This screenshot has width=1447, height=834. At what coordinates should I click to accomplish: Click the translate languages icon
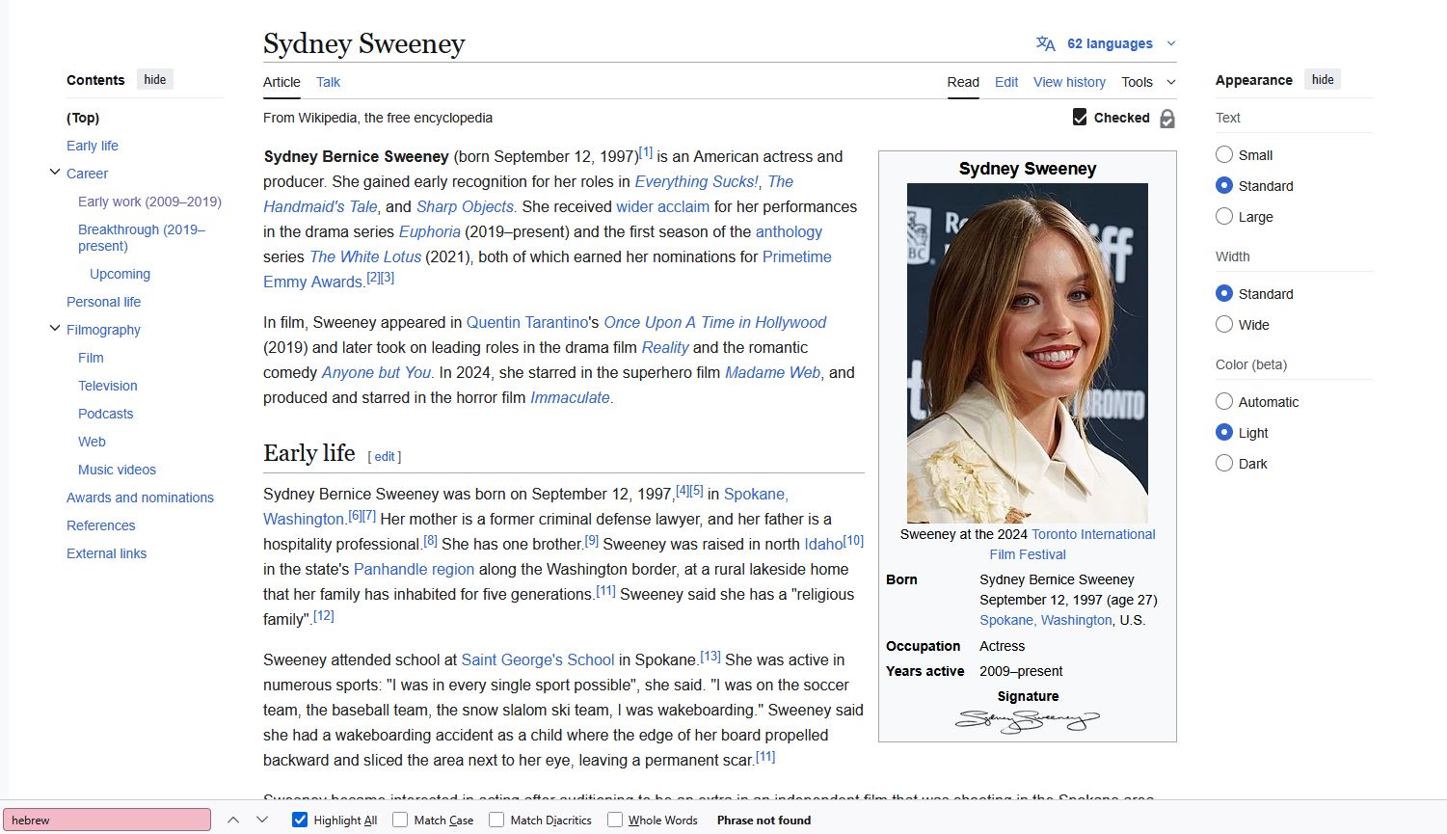click(x=1045, y=43)
